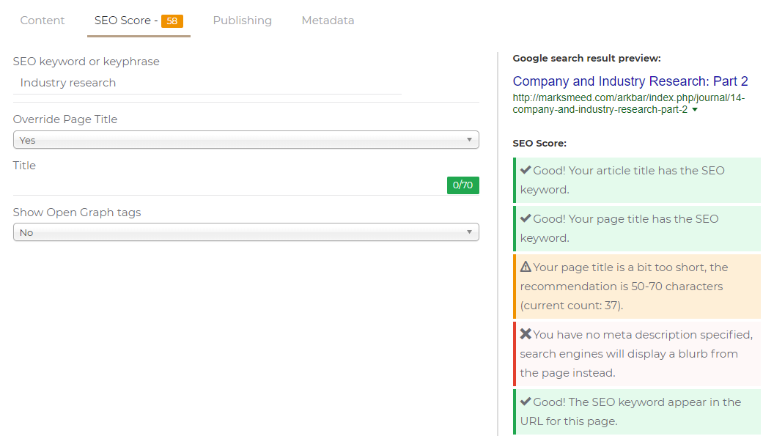This screenshot has width=774, height=436.
Task: Click the caret icon on the Open Graph selector
Action: tap(471, 232)
